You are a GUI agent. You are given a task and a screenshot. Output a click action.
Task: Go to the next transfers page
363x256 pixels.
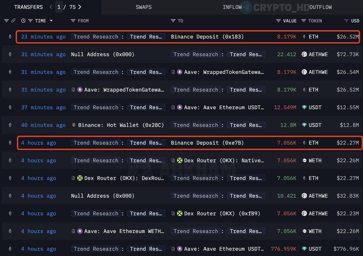[x=80, y=7]
